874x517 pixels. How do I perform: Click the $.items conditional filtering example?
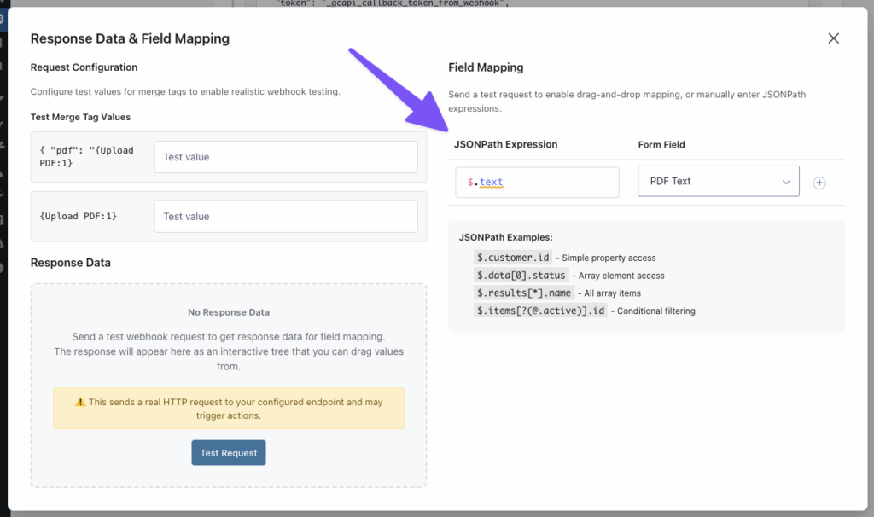[534, 311]
